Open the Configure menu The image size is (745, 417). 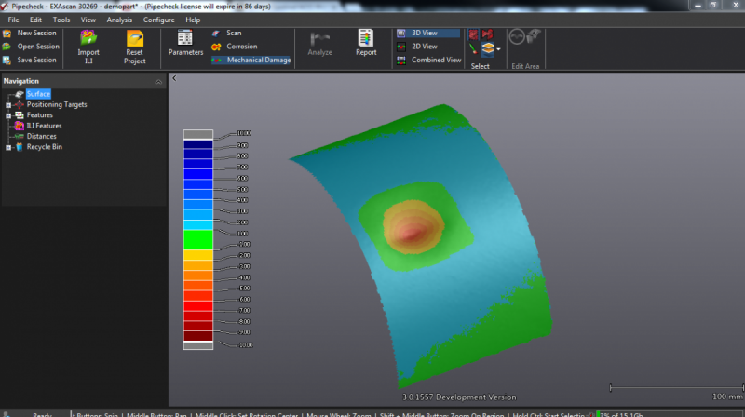pyautogui.click(x=158, y=20)
